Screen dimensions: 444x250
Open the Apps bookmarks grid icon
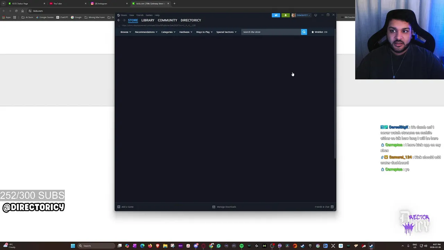[15, 17]
